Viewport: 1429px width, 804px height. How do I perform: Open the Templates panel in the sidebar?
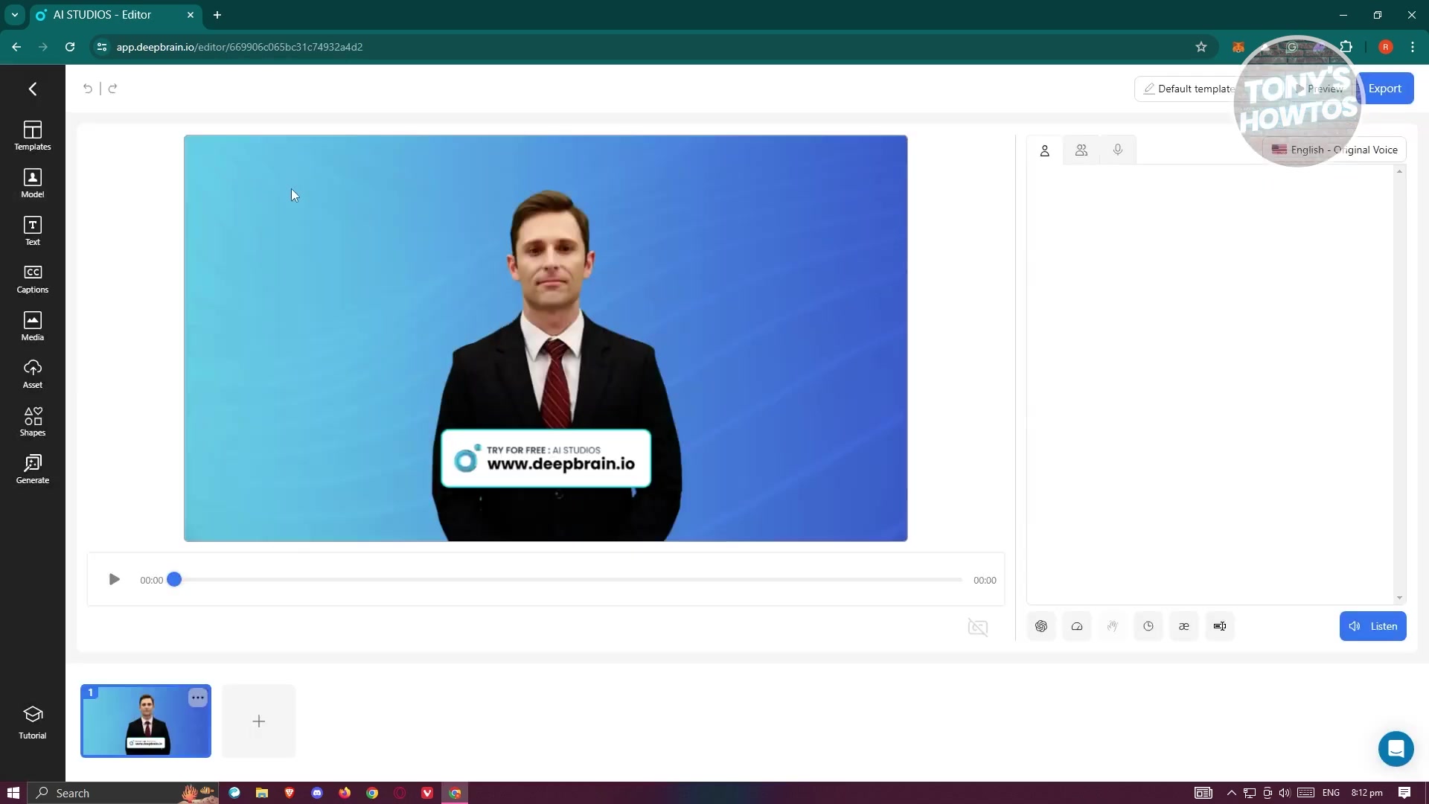32,135
